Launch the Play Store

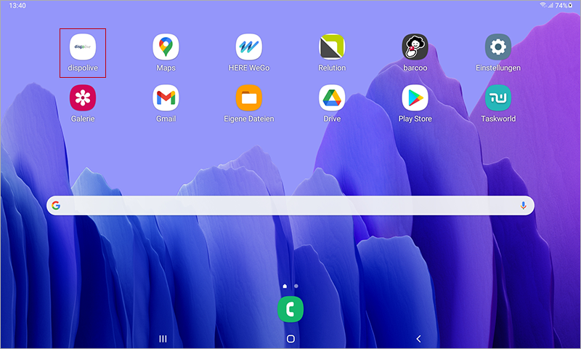[x=415, y=97]
